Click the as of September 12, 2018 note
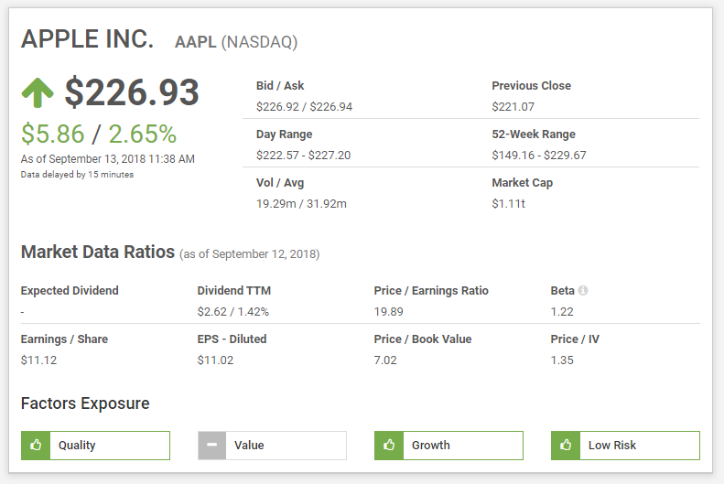Screen dimensions: 724x484 (249, 254)
